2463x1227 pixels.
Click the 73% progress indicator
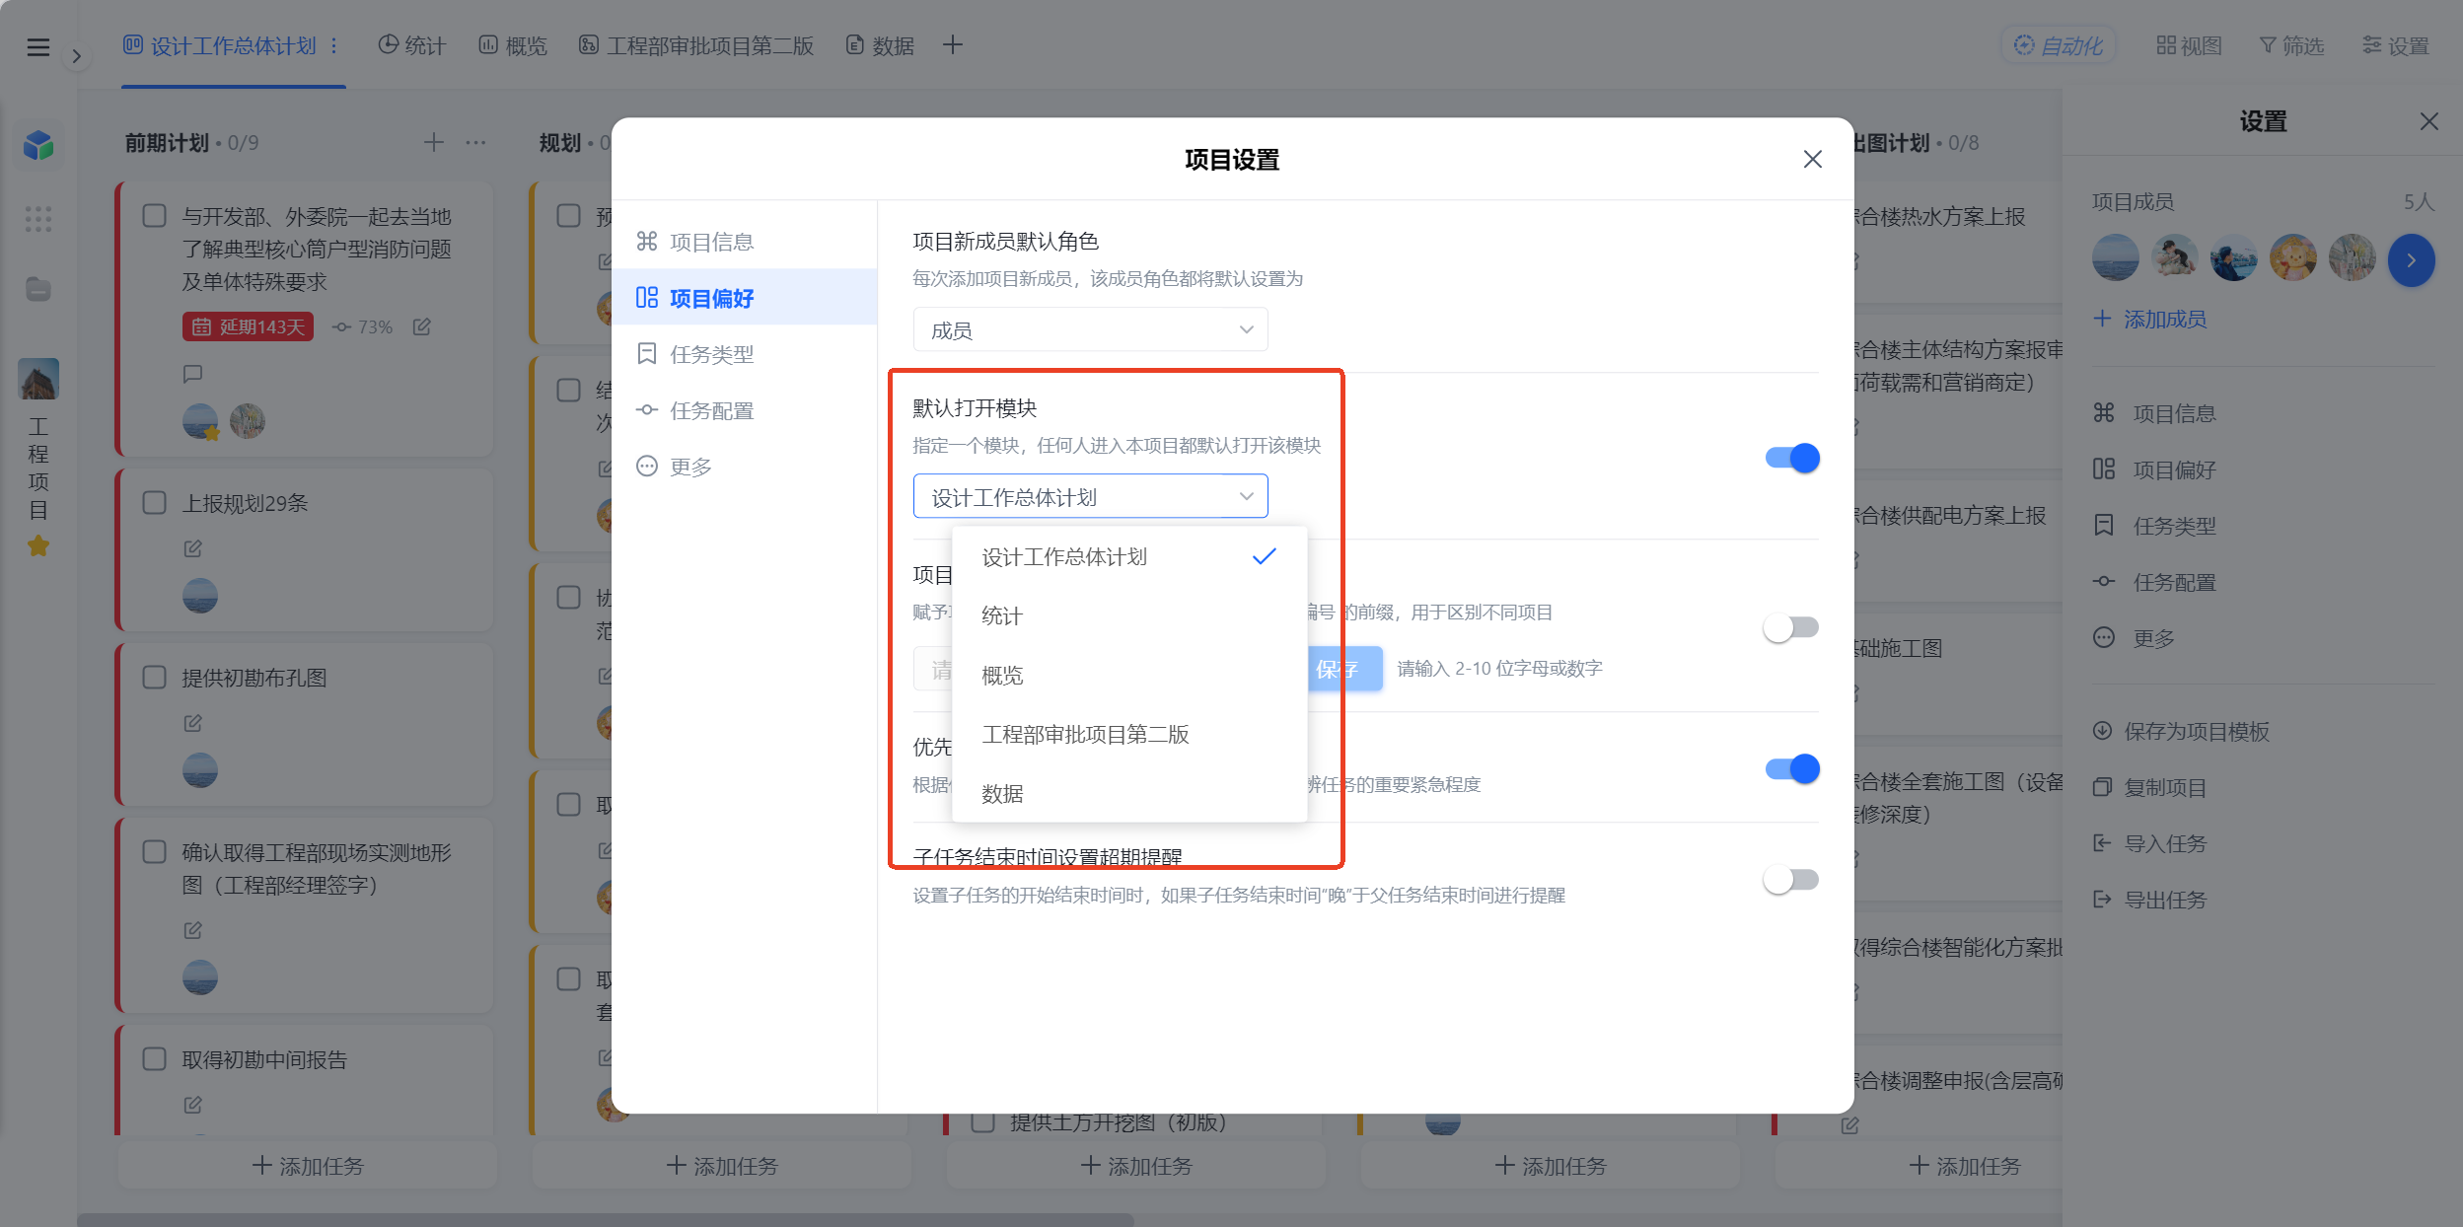click(x=362, y=326)
